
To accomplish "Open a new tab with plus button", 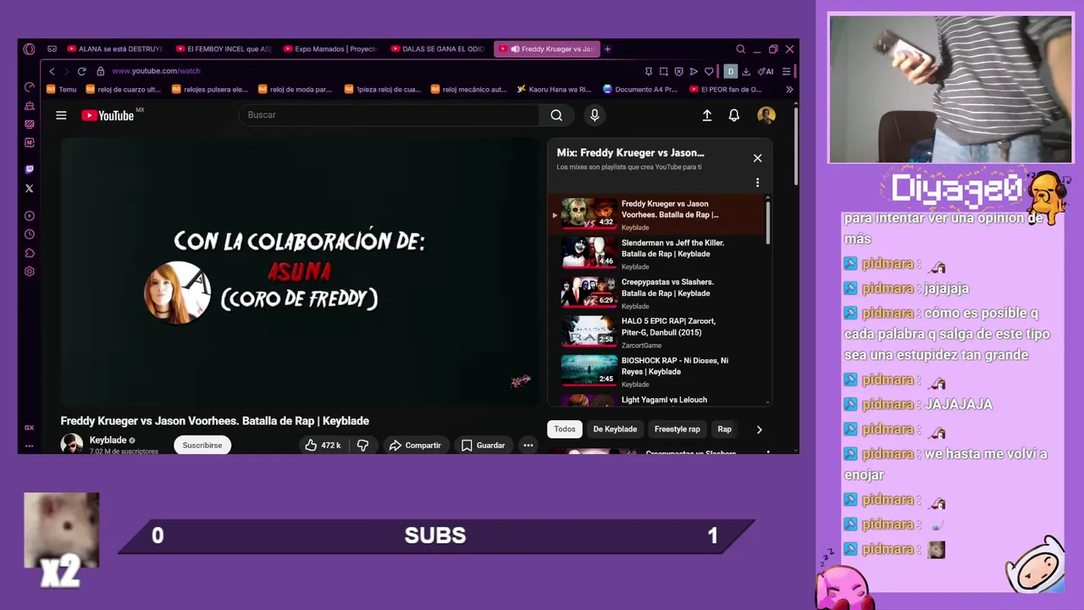I will (x=607, y=49).
